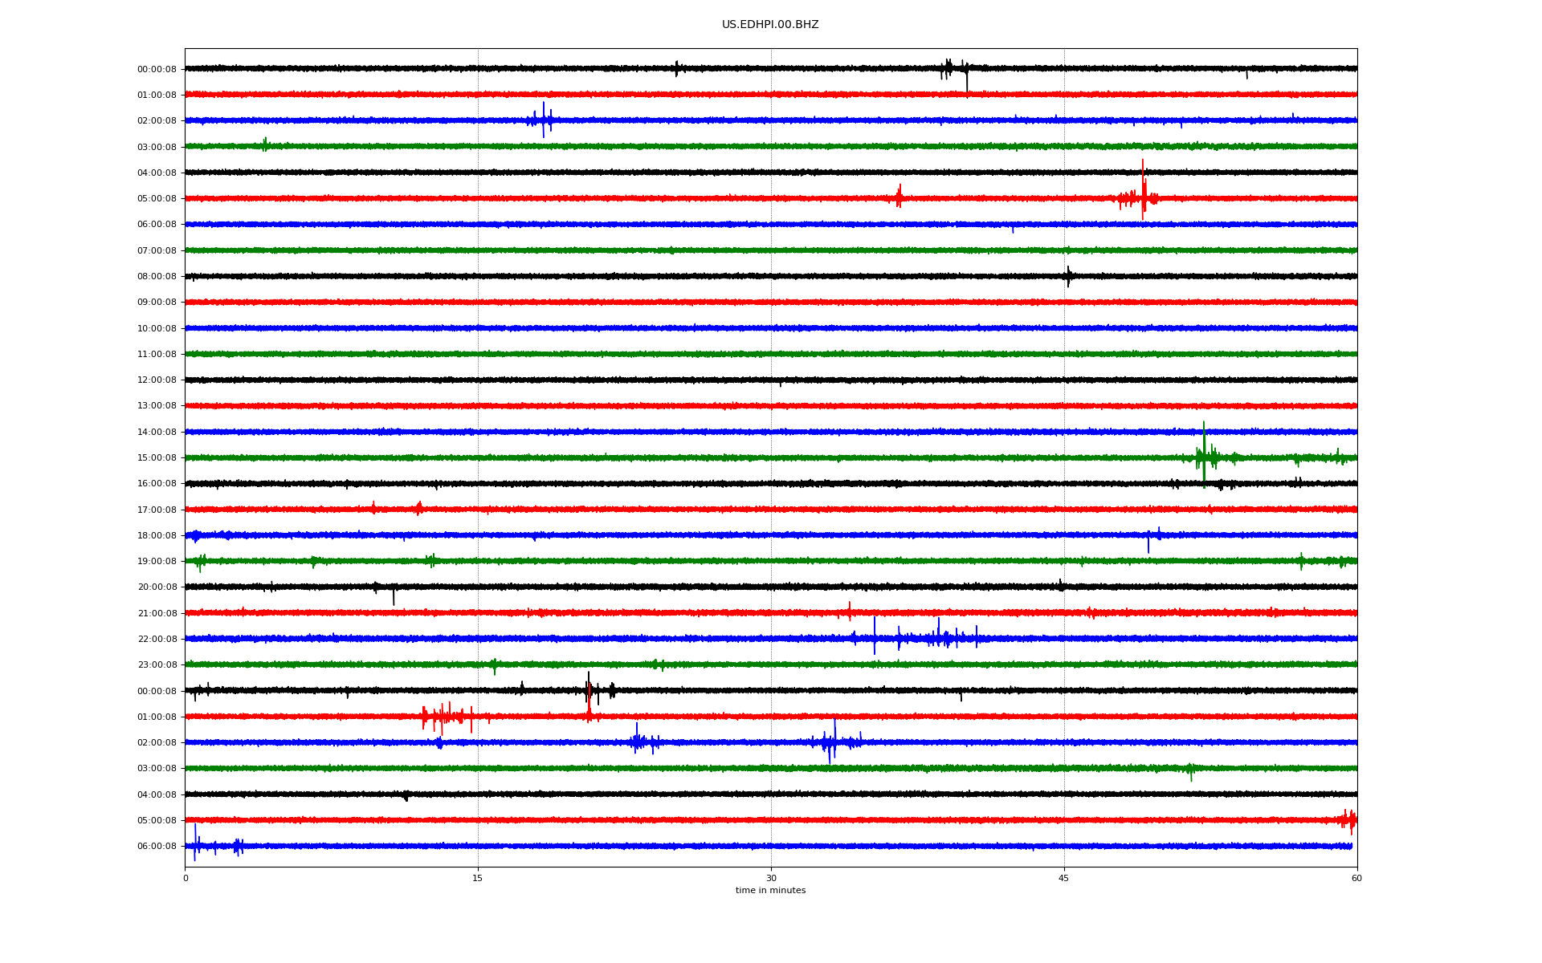Viewport: 1542px width, 963px height.
Task: Click the 30 tick label on x-axis
Action: 770,878
